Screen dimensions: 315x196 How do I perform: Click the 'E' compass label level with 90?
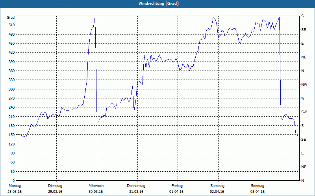(302, 153)
